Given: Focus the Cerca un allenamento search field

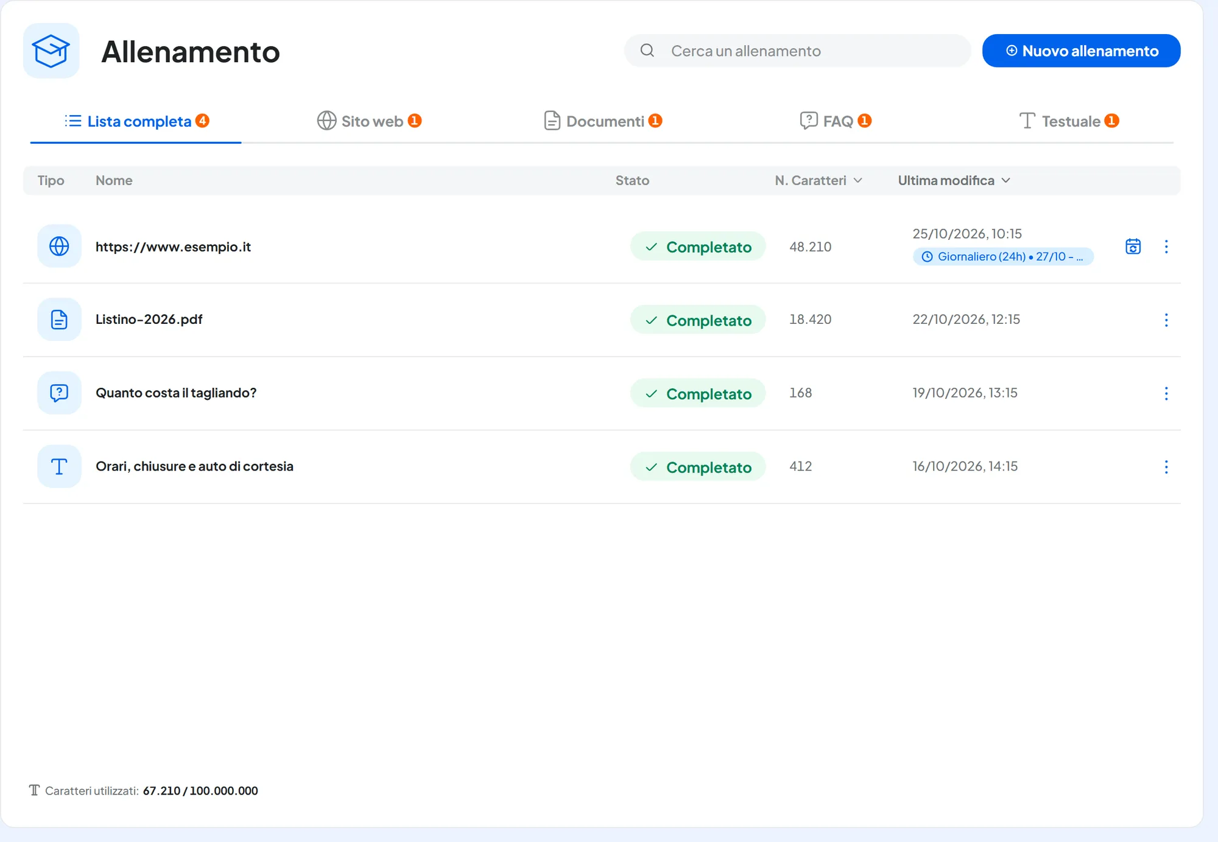Looking at the screenshot, I should coord(797,51).
